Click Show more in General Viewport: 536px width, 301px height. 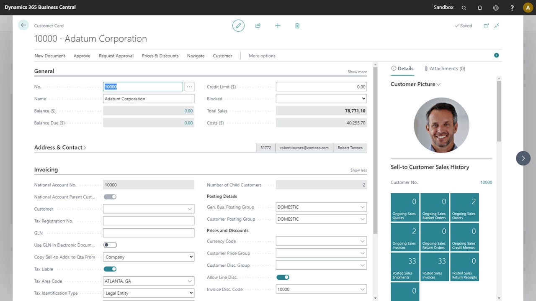[357, 72]
